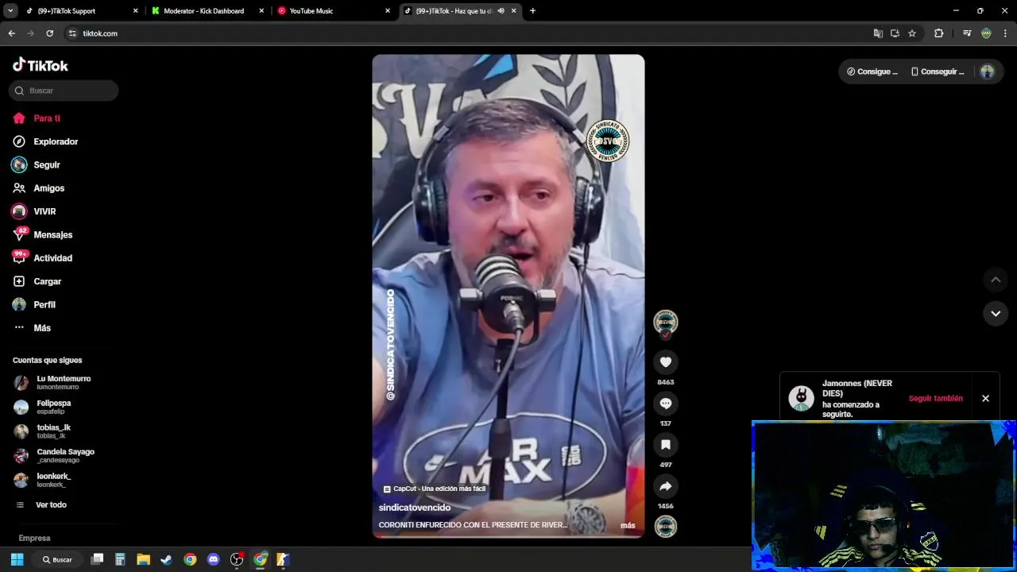Open Chrome three-dot menu
The height and width of the screenshot is (572, 1017).
coord(1005,33)
